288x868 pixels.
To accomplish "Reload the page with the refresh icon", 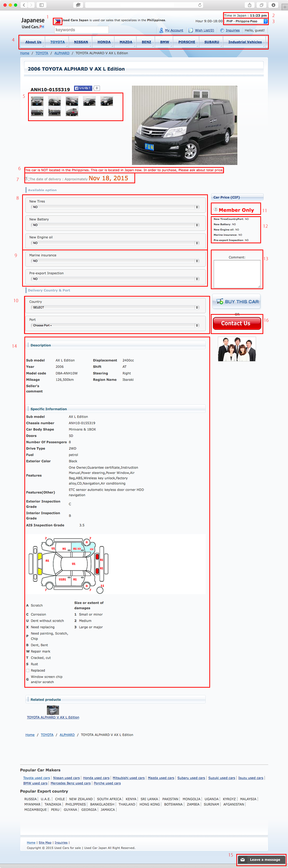I will coord(200,5).
